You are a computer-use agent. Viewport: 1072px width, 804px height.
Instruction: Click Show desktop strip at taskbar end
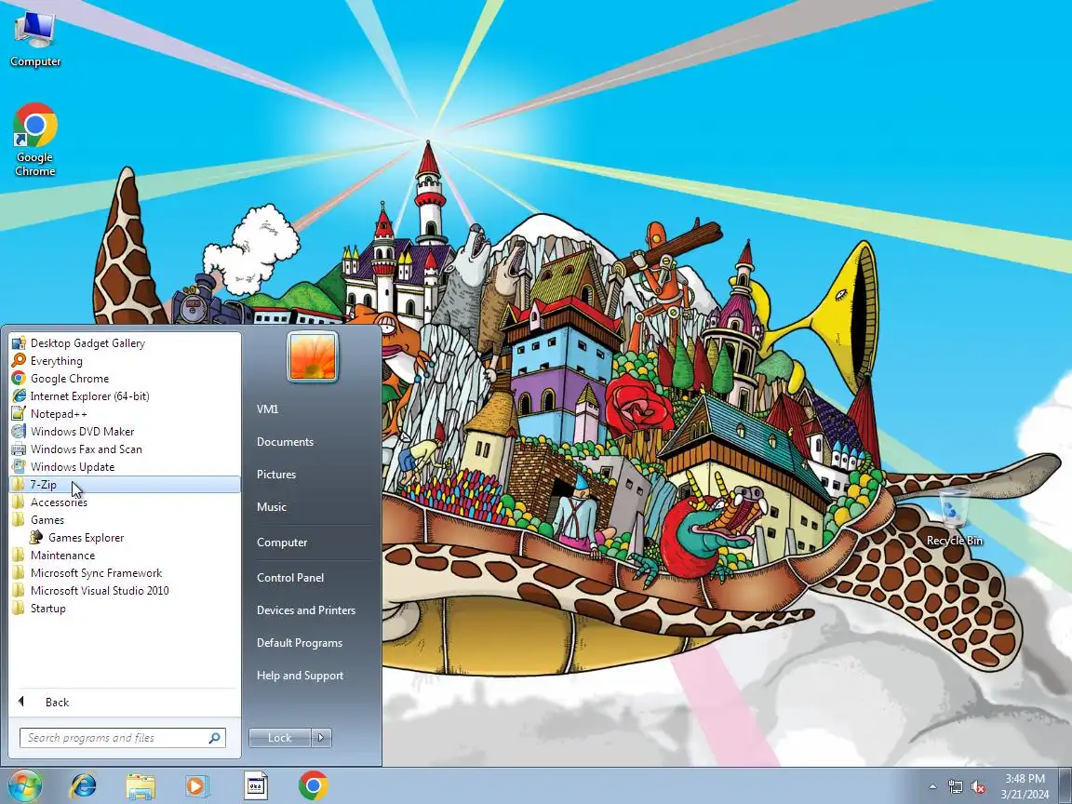click(1065, 786)
